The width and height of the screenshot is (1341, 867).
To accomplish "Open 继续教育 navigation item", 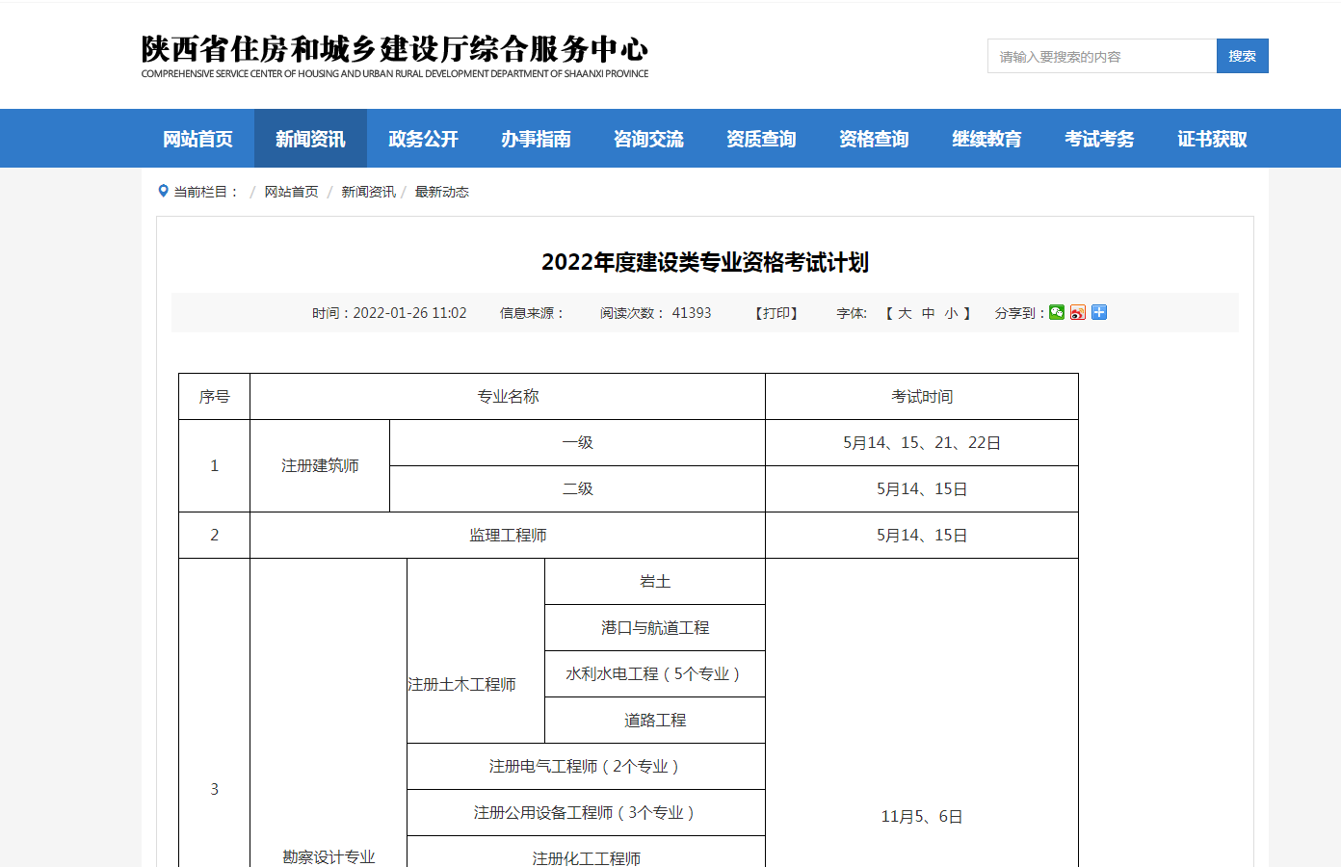I will tap(986, 139).
